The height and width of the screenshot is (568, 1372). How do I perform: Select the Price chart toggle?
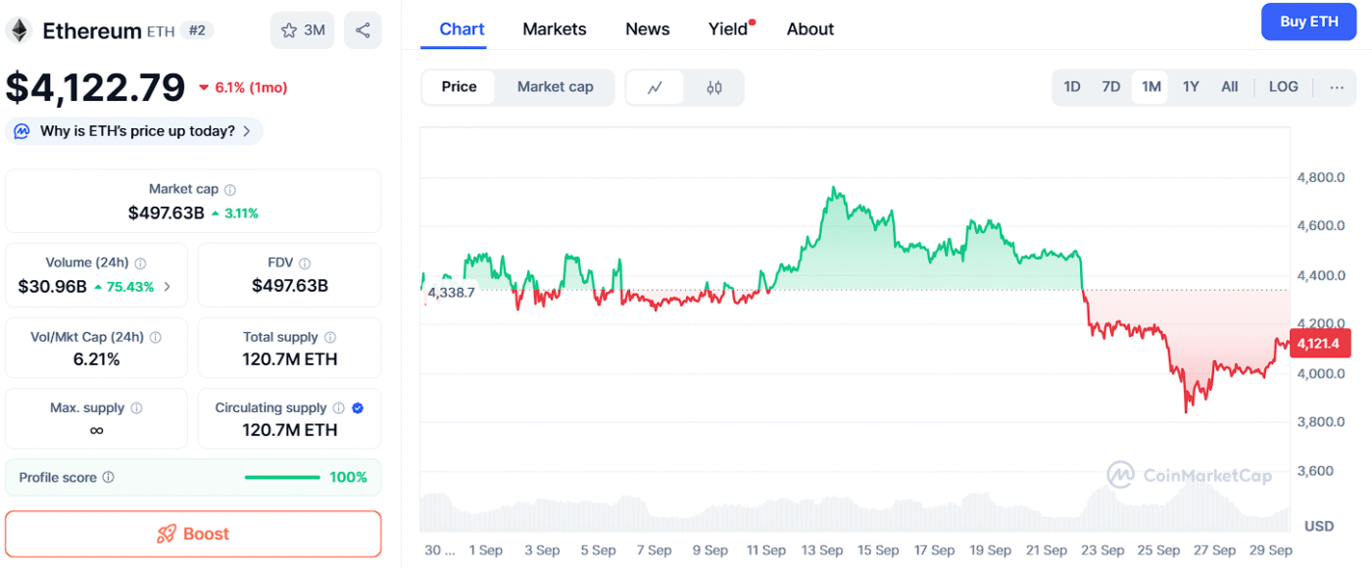[459, 87]
